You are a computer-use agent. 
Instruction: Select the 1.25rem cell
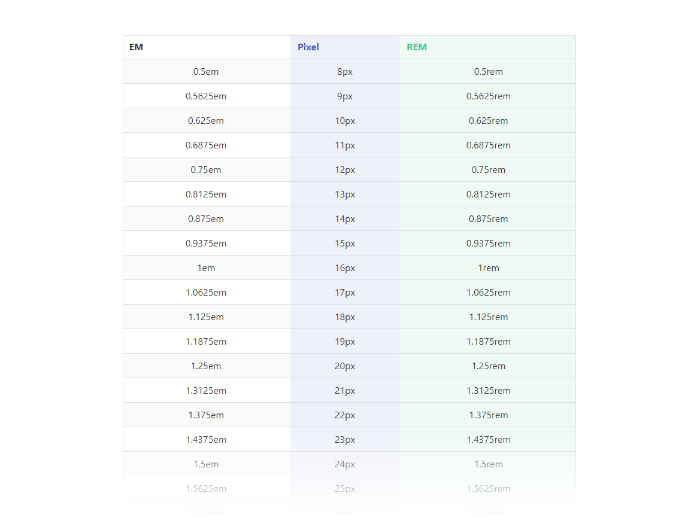tap(489, 366)
